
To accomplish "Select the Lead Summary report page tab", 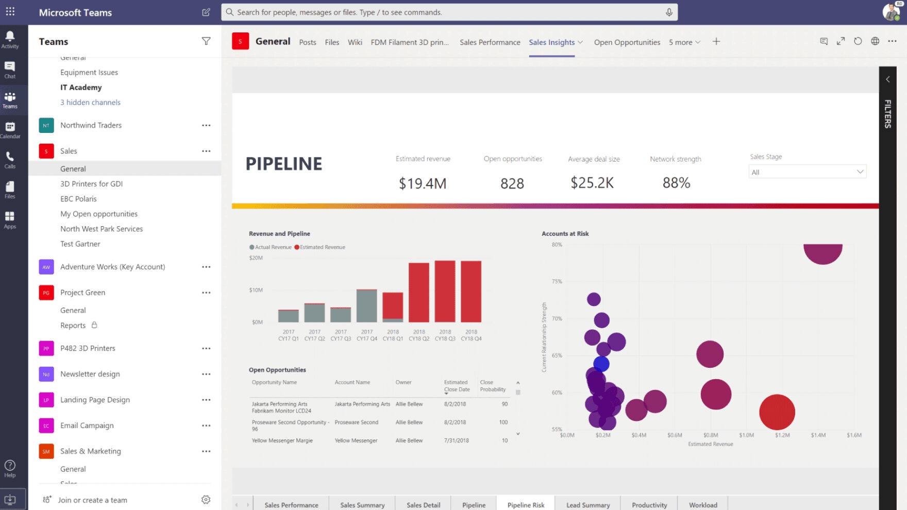I will point(587,505).
